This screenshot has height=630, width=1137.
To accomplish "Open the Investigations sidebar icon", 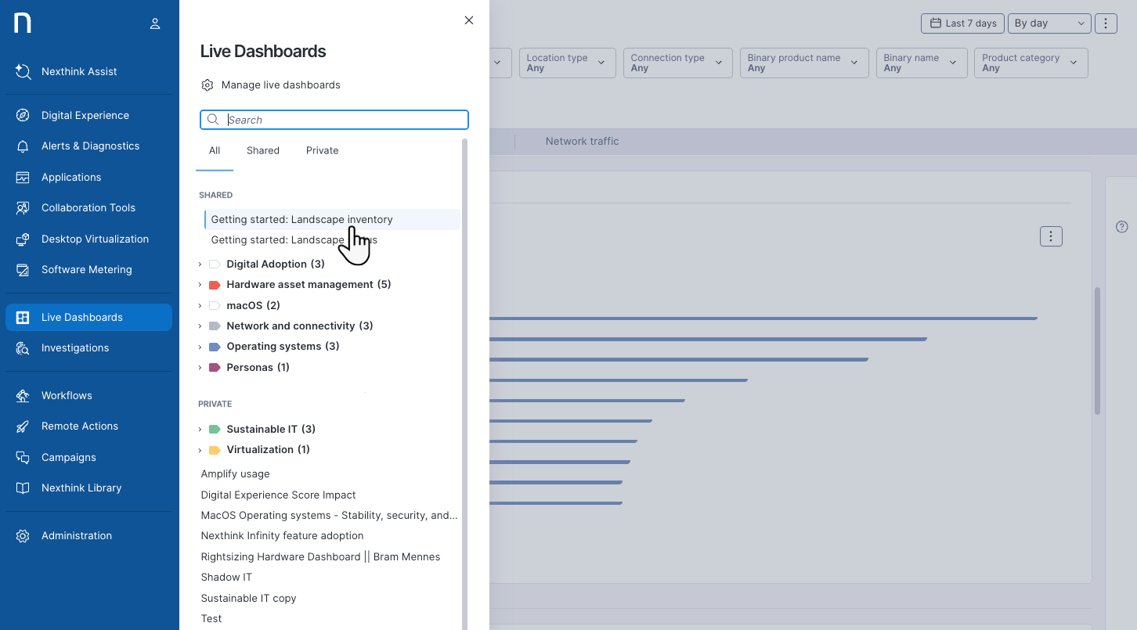I will tap(23, 348).
